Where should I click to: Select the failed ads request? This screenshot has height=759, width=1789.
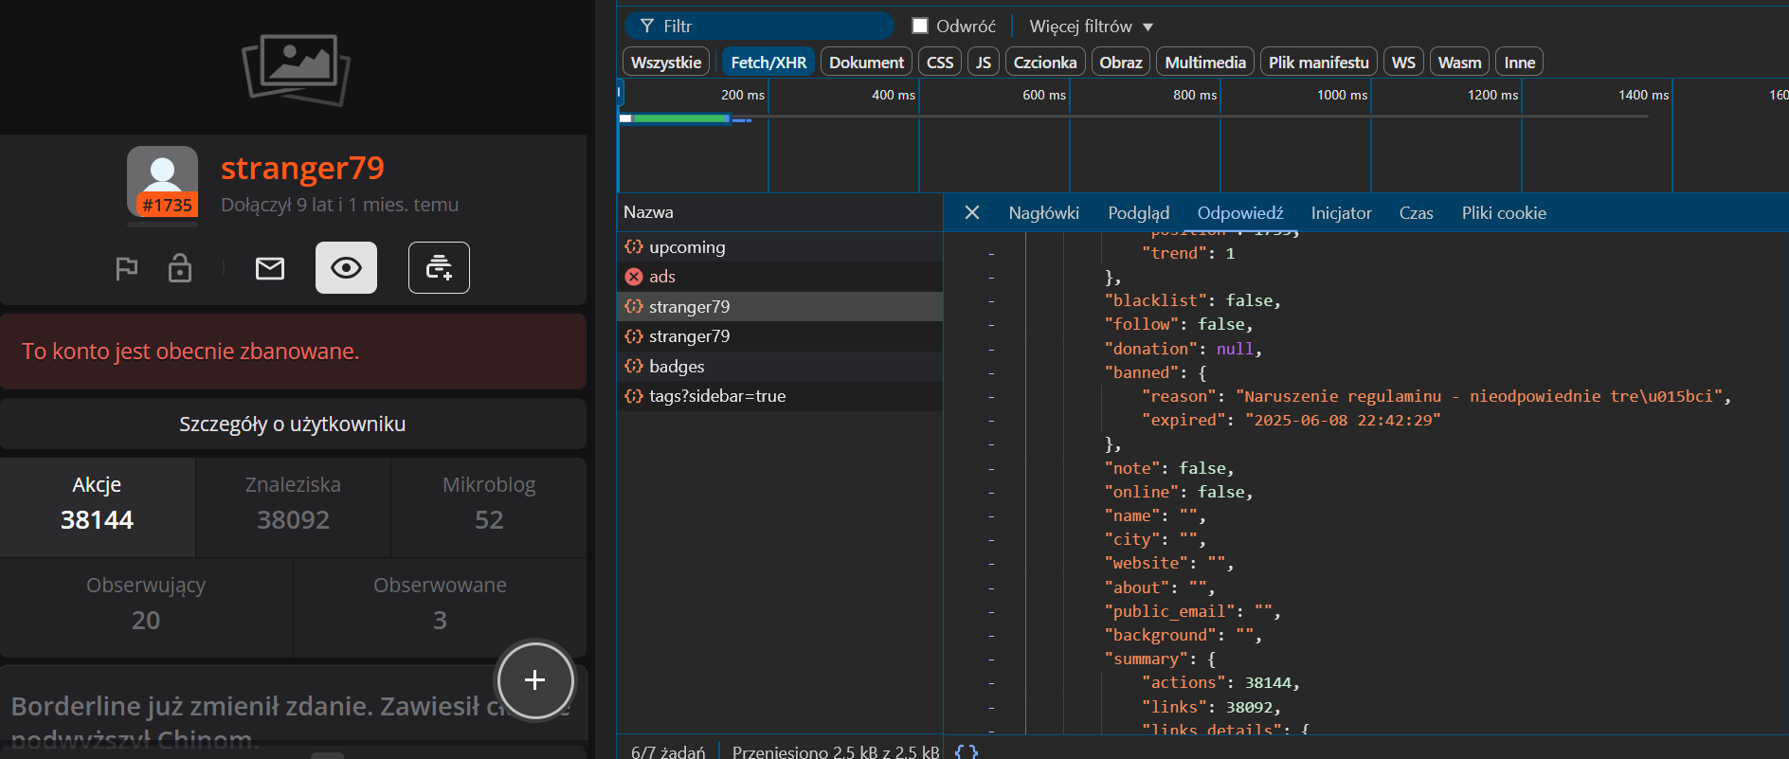662,277
